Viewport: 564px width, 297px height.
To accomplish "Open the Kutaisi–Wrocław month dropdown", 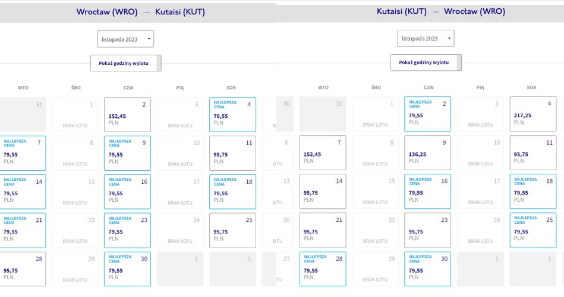I will pos(426,38).
